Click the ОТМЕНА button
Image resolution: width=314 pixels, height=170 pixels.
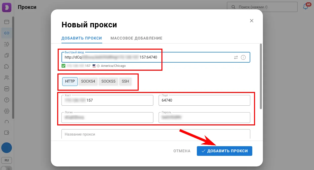182,151
